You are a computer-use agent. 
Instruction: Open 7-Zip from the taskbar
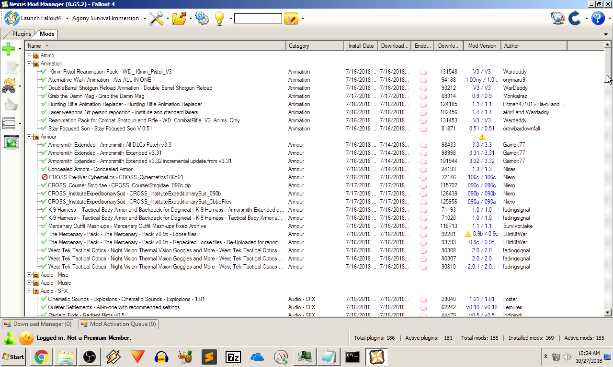pos(233,357)
